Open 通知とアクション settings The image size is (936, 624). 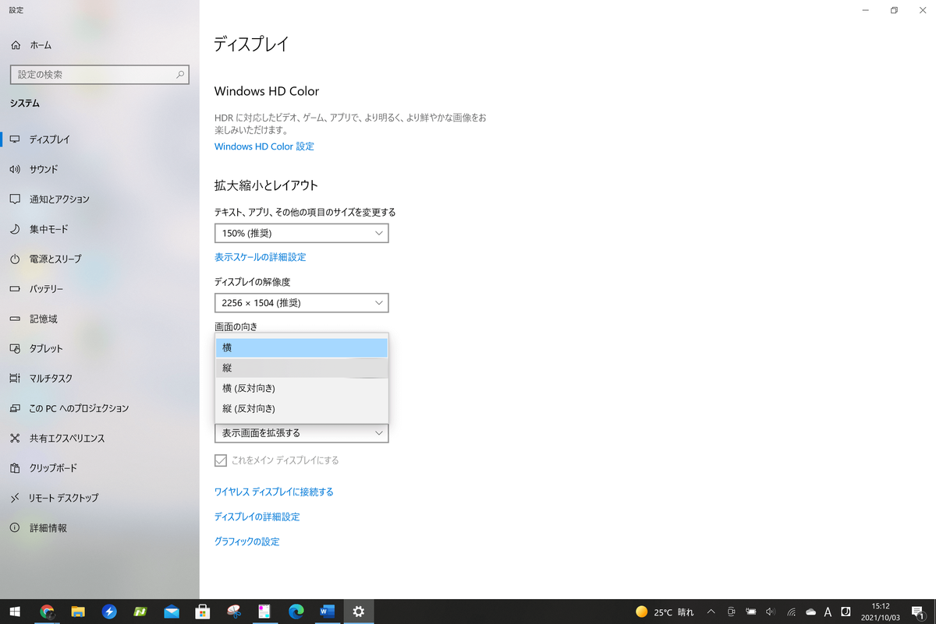62,199
